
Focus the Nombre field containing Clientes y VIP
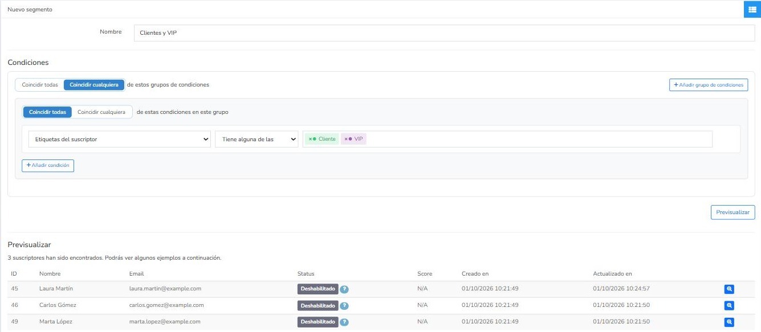coord(444,33)
